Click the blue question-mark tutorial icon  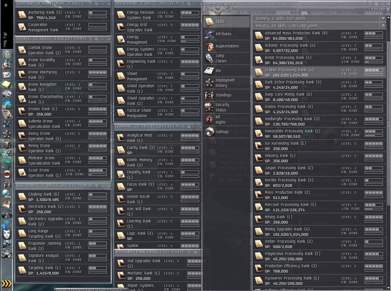pos(7,224)
